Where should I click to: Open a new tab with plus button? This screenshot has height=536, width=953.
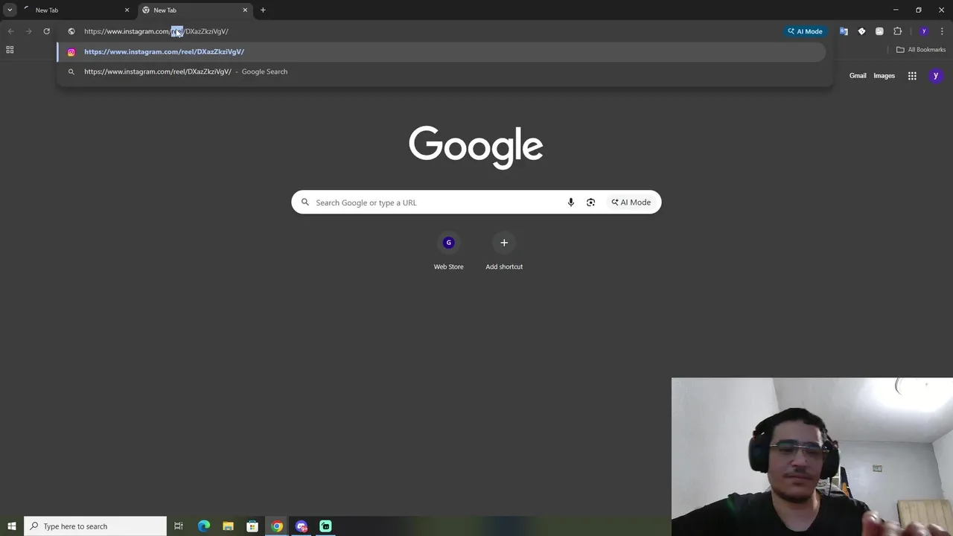[263, 10]
